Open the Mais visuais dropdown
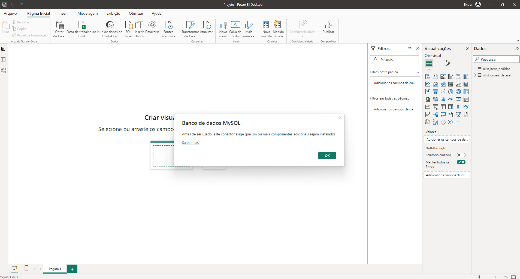Image resolution: width=520 pixels, height=279 pixels. point(249,29)
